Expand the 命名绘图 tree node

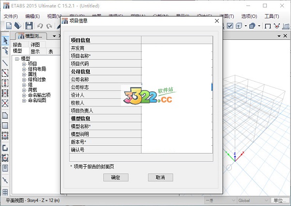click(x=24, y=101)
